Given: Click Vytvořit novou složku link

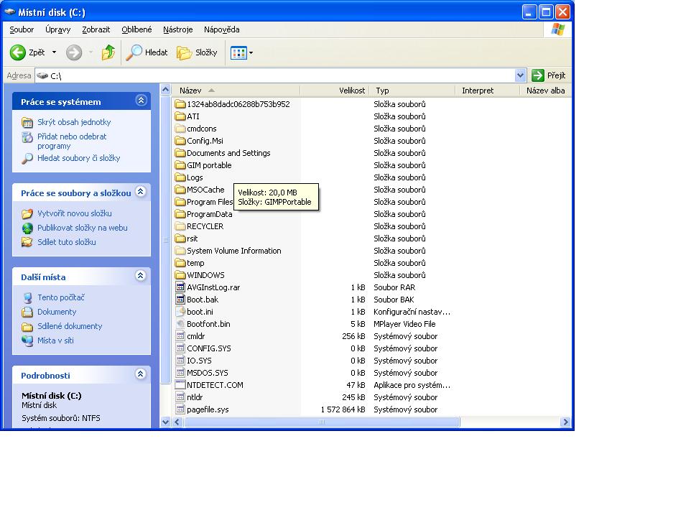Looking at the screenshot, I should (x=74, y=213).
